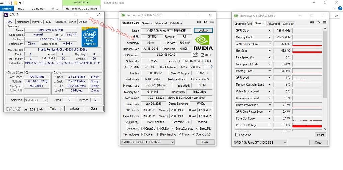Switch to the SPD tab in CPU-Z
The width and height of the screenshot is (343, 170).
[48, 22]
